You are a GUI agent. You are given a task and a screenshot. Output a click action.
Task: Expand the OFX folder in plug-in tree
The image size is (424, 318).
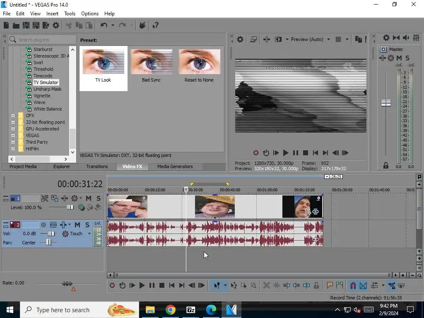coord(13,116)
